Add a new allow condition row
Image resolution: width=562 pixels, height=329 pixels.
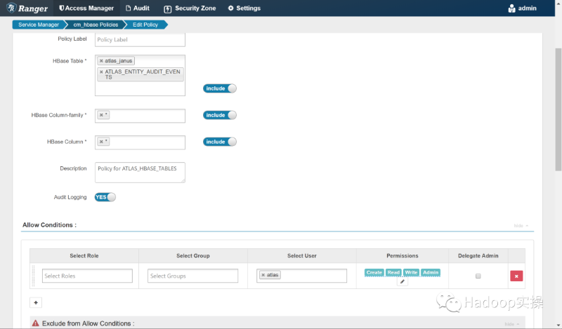[x=36, y=302]
